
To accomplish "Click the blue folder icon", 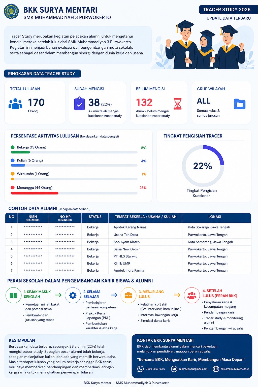I will pos(240,104).
